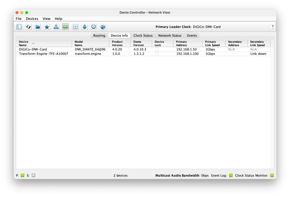Click the green P primary network indicator
Viewport: 290px width, 197px height.
[23, 175]
